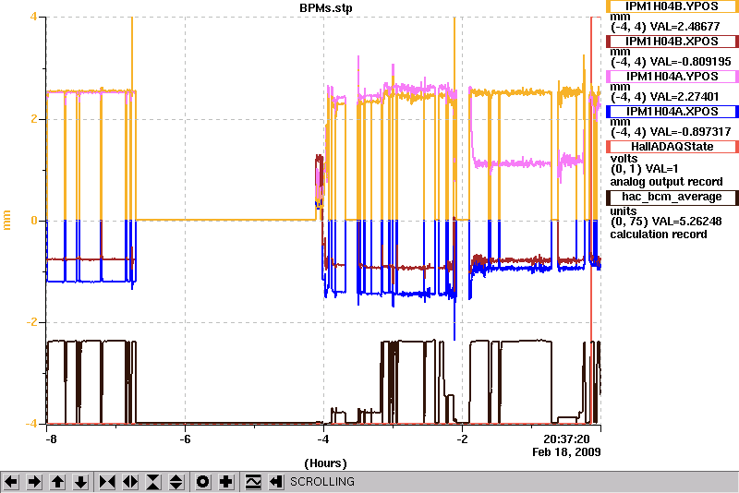This screenshot has height=493, width=739.
Task: Select the HallADAQState curve legend
Action: (x=672, y=147)
